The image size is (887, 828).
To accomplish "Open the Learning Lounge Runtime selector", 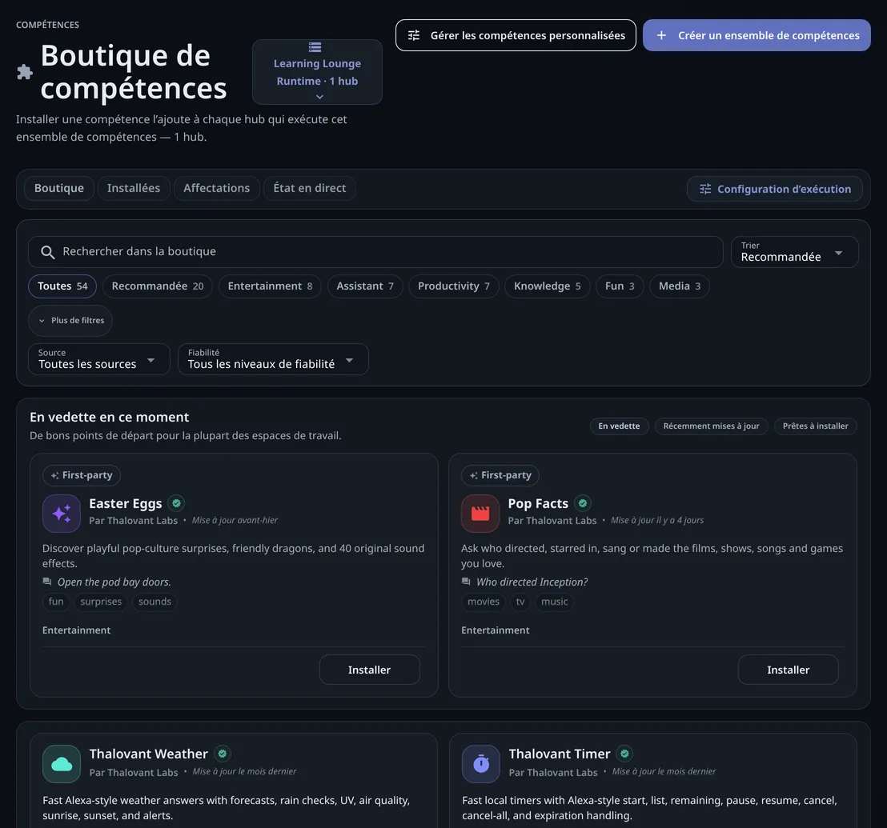I will click(x=317, y=72).
